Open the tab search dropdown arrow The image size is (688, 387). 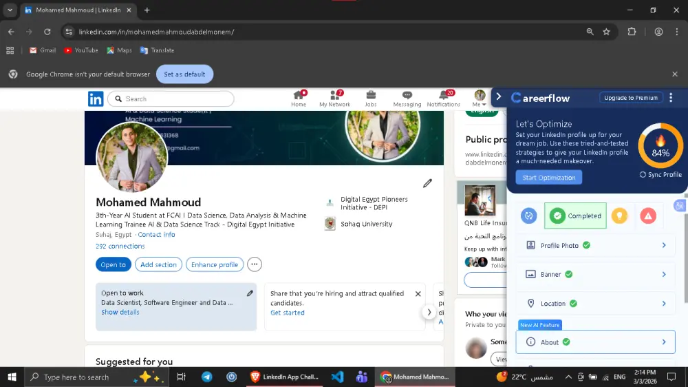coord(10,10)
